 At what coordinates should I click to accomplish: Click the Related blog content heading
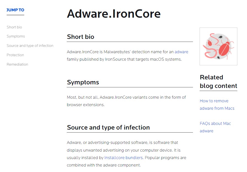[x=218, y=81]
